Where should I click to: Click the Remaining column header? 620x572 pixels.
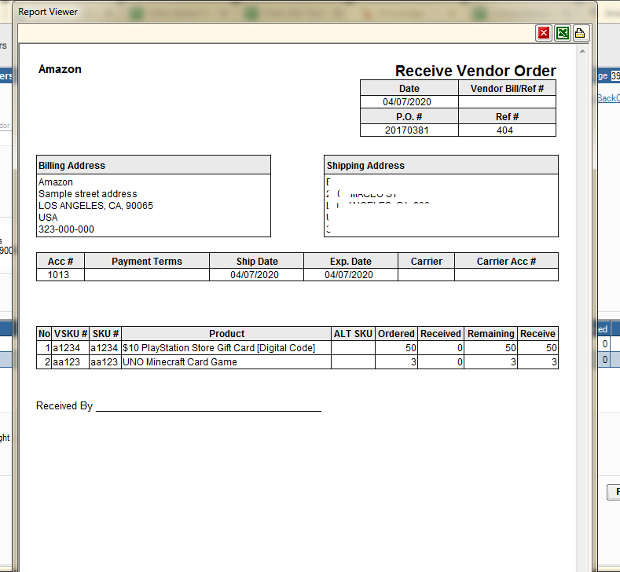pyautogui.click(x=490, y=333)
